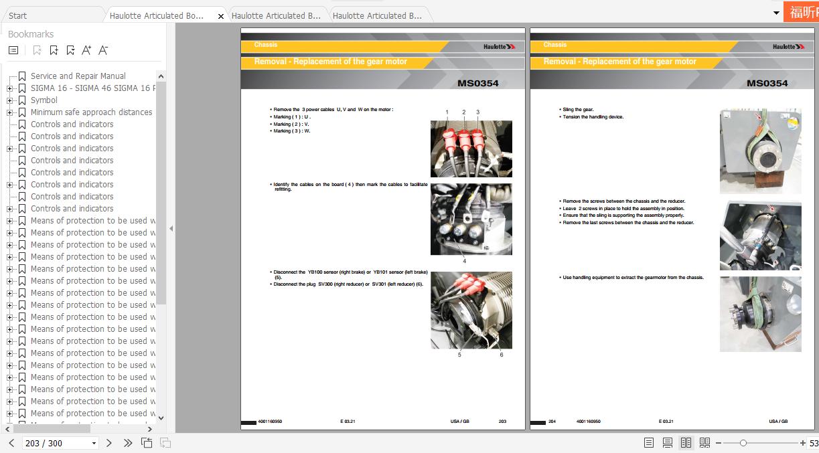Click the expand all bookmarks list icon

pos(13,50)
